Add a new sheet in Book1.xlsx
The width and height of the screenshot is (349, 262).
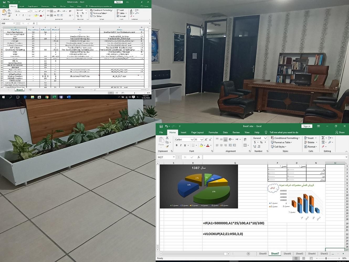pyautogui.click(x=248, y=254)
